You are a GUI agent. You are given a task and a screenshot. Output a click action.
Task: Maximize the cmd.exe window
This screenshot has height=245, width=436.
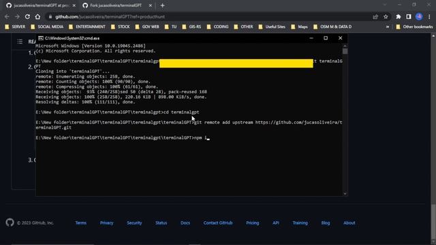pos(326,38)
